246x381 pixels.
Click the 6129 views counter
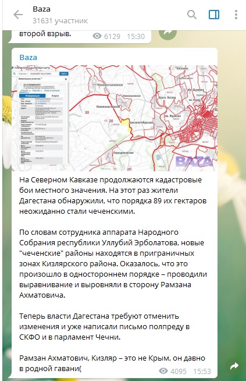pyautogui.click(x=106, y=37)
